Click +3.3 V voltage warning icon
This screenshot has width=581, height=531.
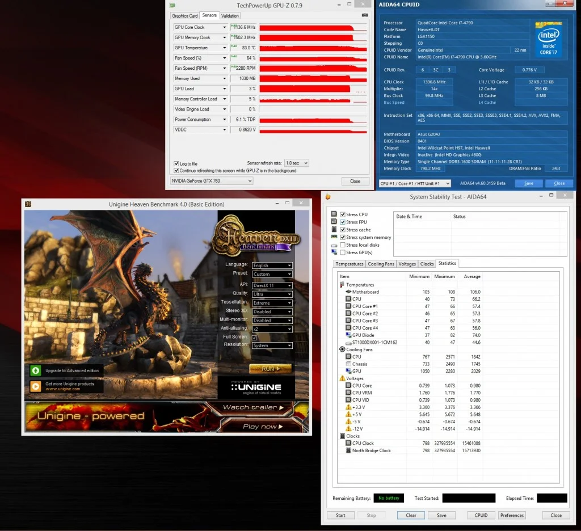click(348, 407)
